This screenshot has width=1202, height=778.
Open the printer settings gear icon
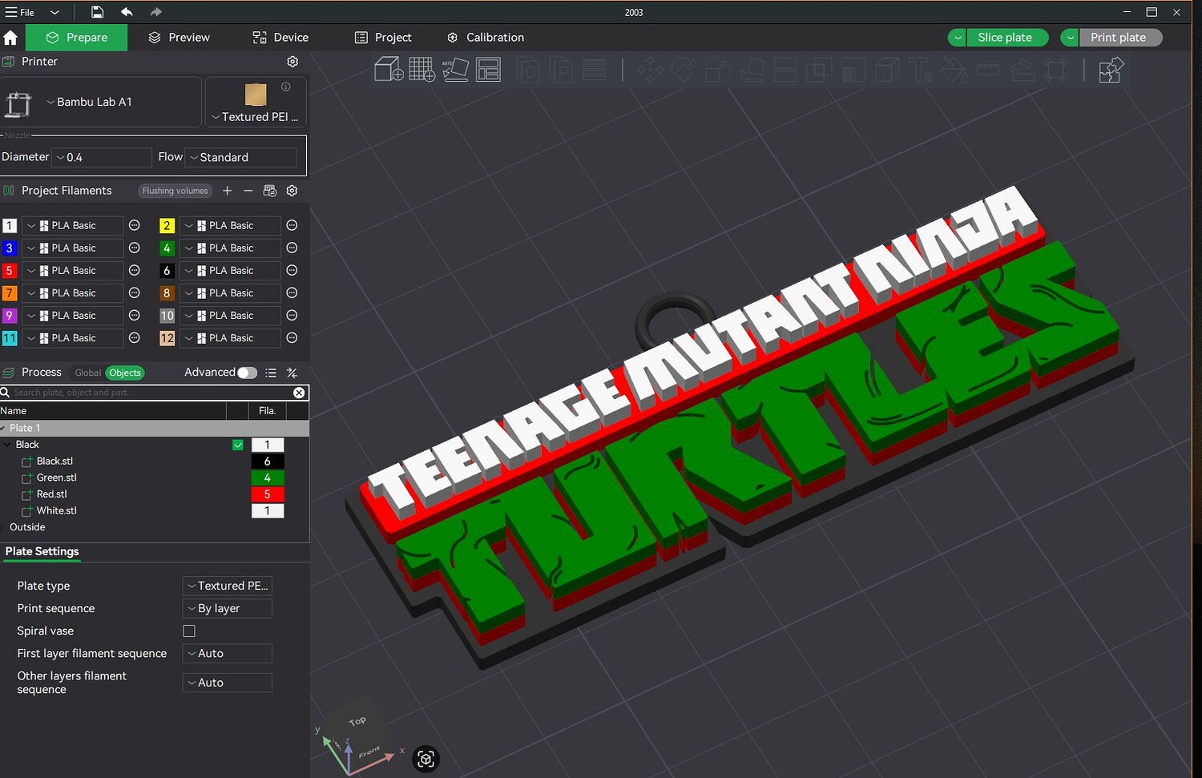click(x=292, y=62)
